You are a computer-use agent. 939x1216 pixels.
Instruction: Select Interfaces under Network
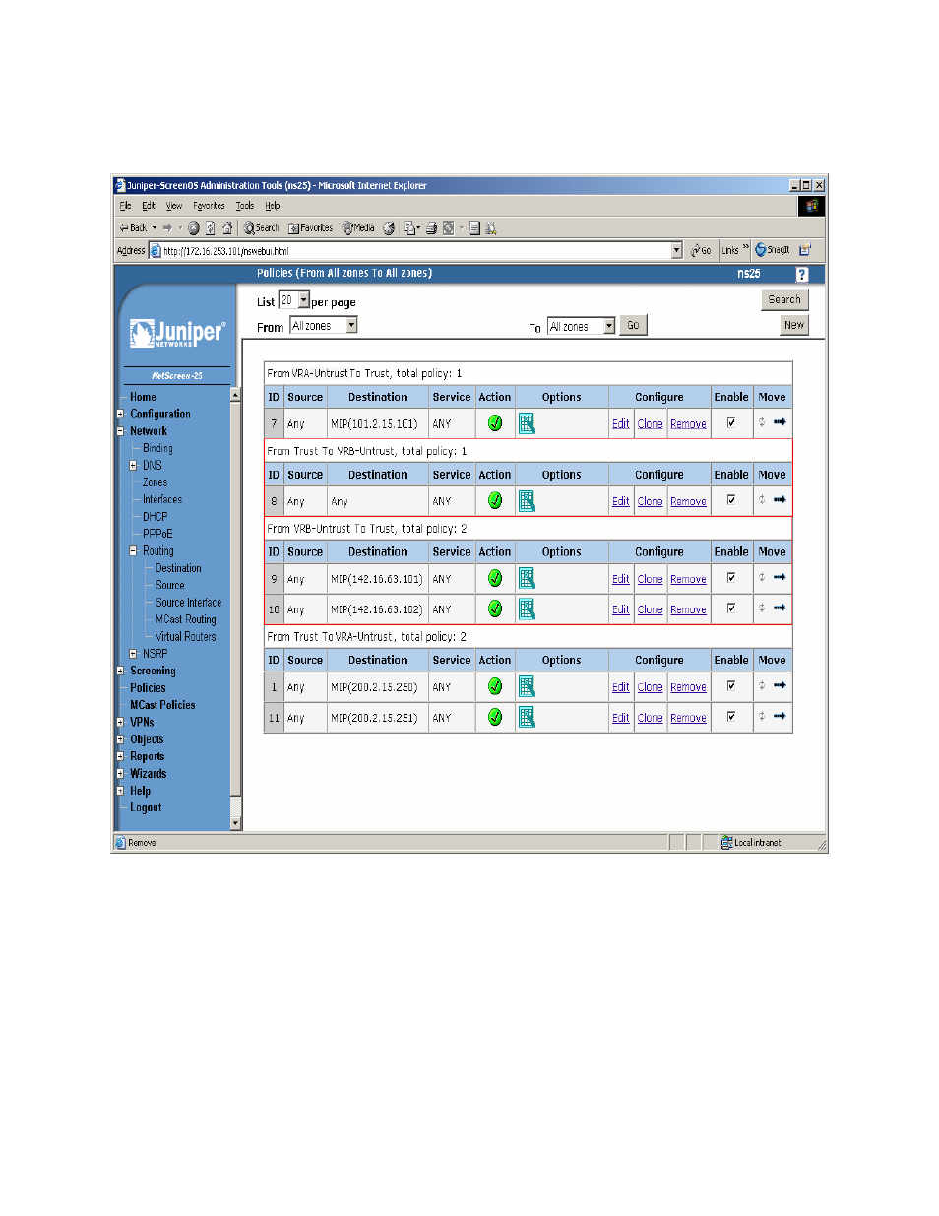tap(162, 500)
